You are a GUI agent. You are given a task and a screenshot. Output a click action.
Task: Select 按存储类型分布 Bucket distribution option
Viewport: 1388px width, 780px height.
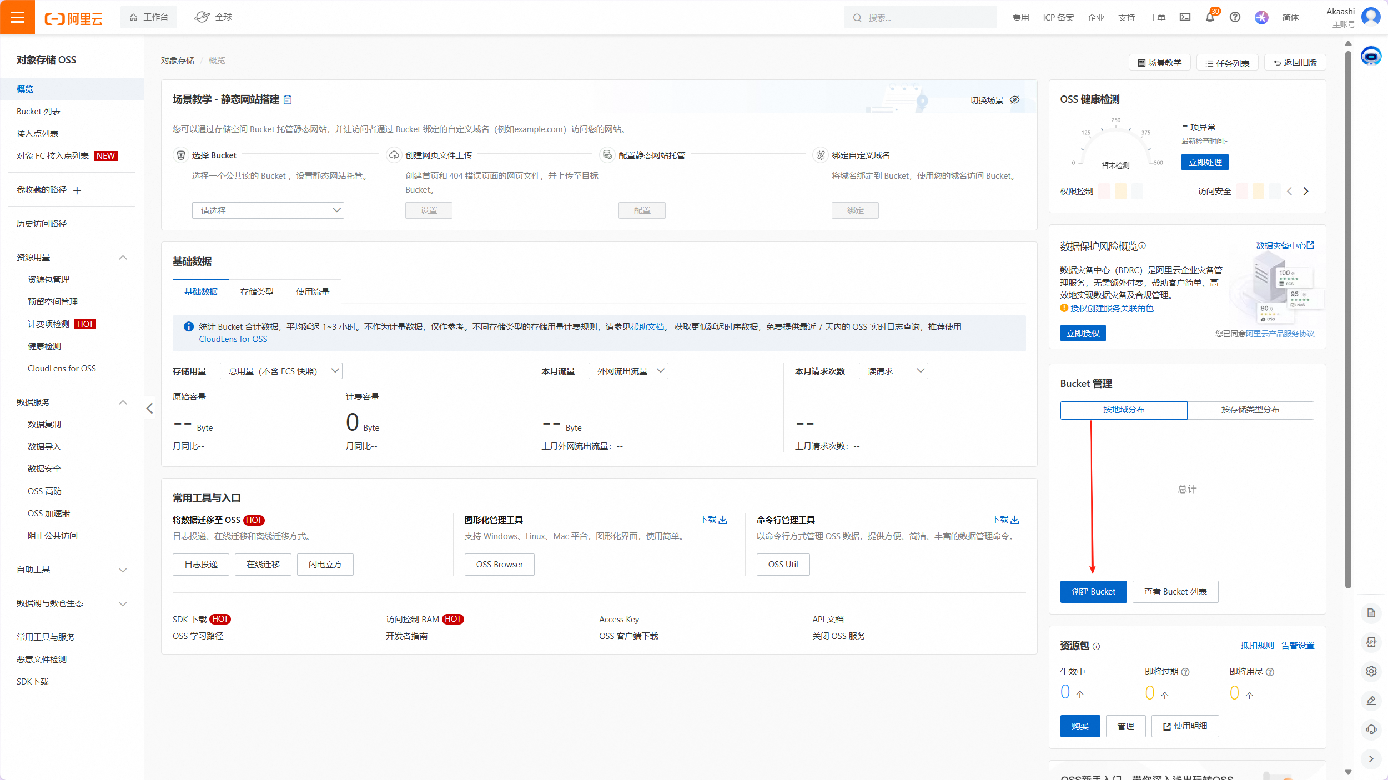[x=1250, y=410]
